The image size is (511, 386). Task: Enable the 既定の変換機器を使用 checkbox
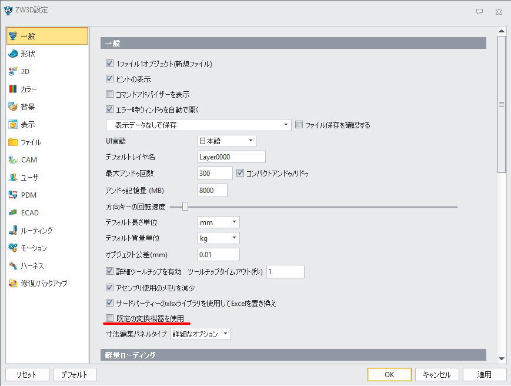click(109, 318)
